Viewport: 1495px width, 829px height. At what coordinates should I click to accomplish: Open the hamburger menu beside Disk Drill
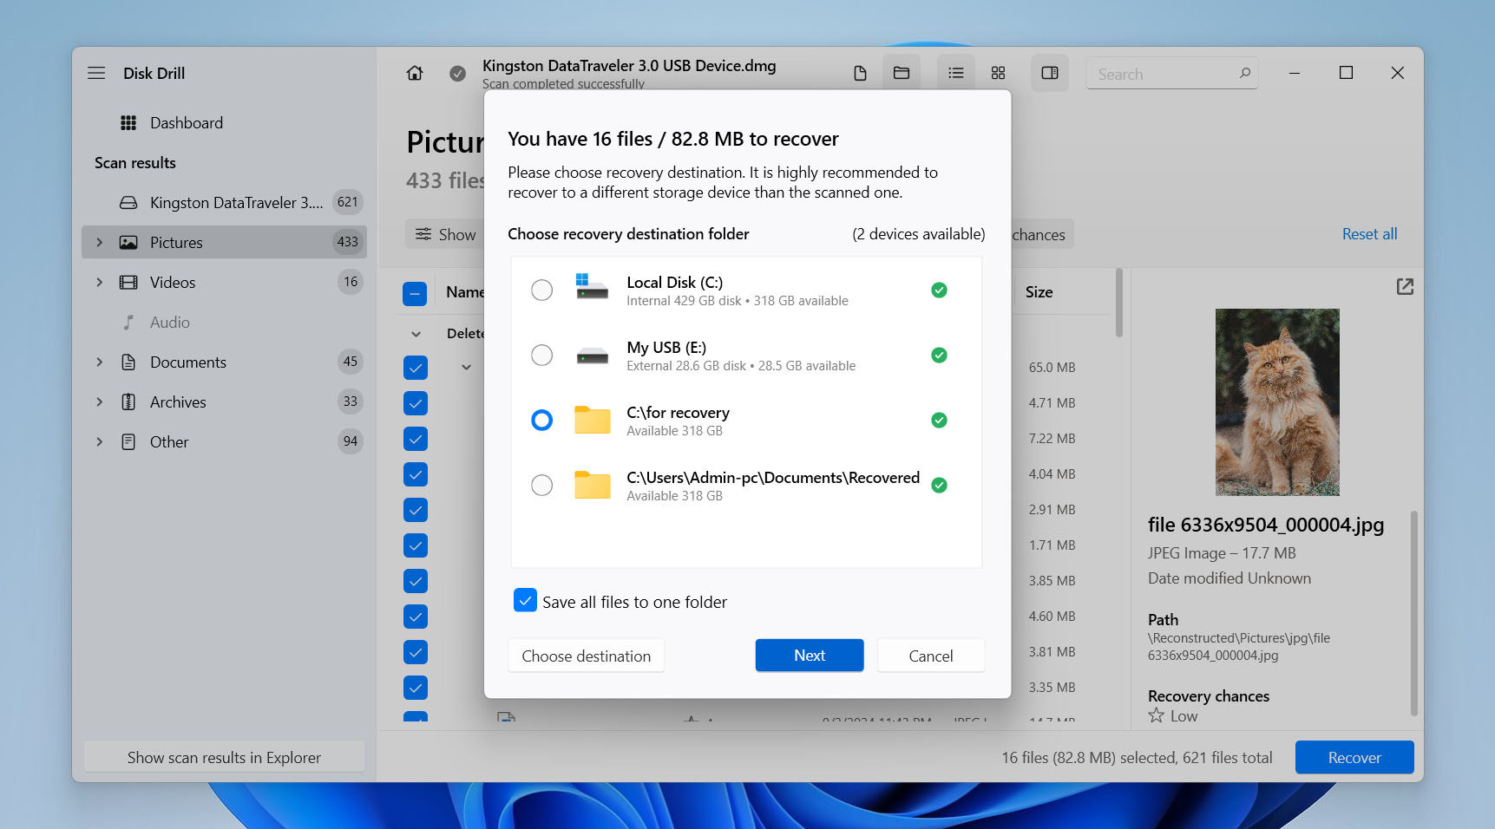click(96, 74)
